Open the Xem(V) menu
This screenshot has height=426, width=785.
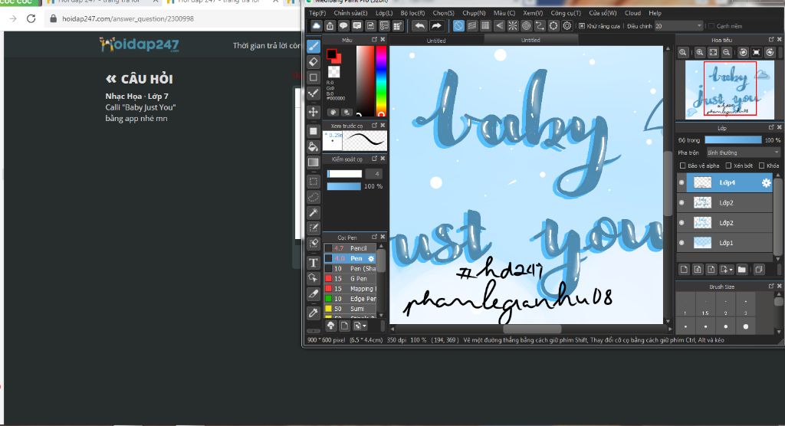tap(533, 13)
